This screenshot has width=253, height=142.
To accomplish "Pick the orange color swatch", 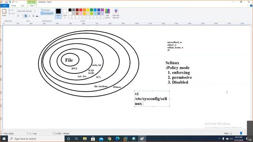I will pyautogui.click(x=84, y=10).
